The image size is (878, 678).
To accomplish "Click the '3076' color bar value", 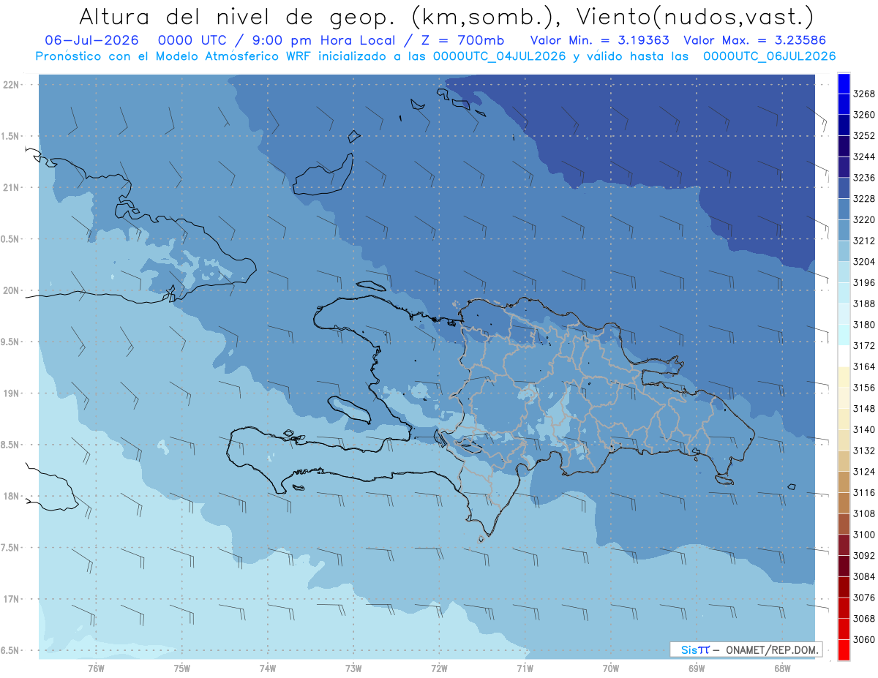I will point(863,598).
